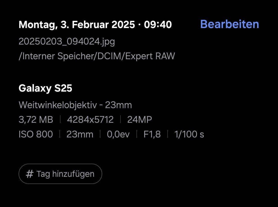Image resolution: width=278 pixels, height=207 pixels.
Task: Tap the capture time 09:40
Action: (158, 25)
